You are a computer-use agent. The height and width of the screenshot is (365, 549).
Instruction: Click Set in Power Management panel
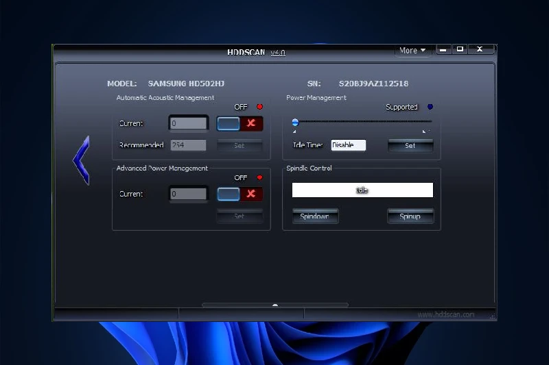point(410,146)
